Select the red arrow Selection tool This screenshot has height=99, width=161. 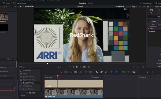pyautogui.click(x=61, y=72)
